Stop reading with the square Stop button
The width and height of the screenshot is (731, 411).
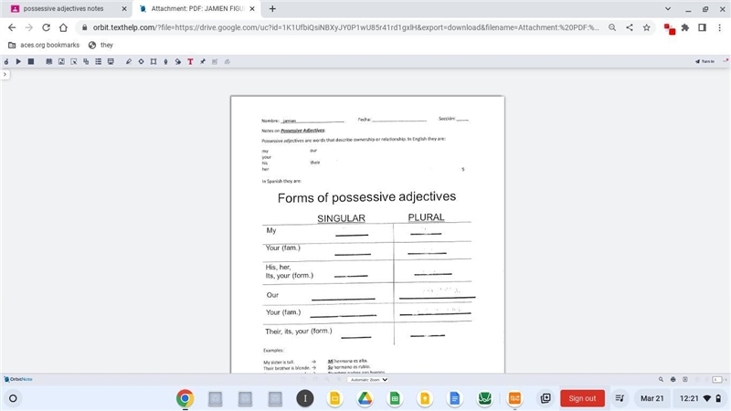[31, 61]
